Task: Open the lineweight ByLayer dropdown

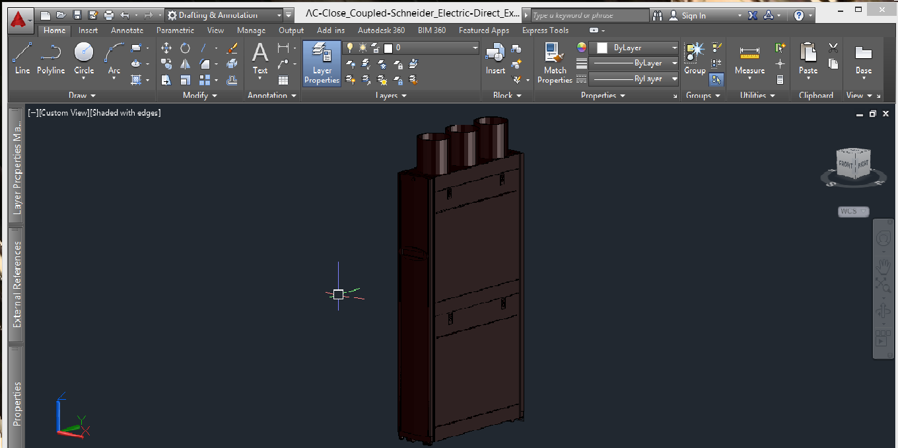Action: pyautogui.click(x=634, y=63)
